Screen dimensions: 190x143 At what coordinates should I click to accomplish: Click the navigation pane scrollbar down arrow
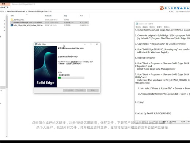tap(7, 136)
